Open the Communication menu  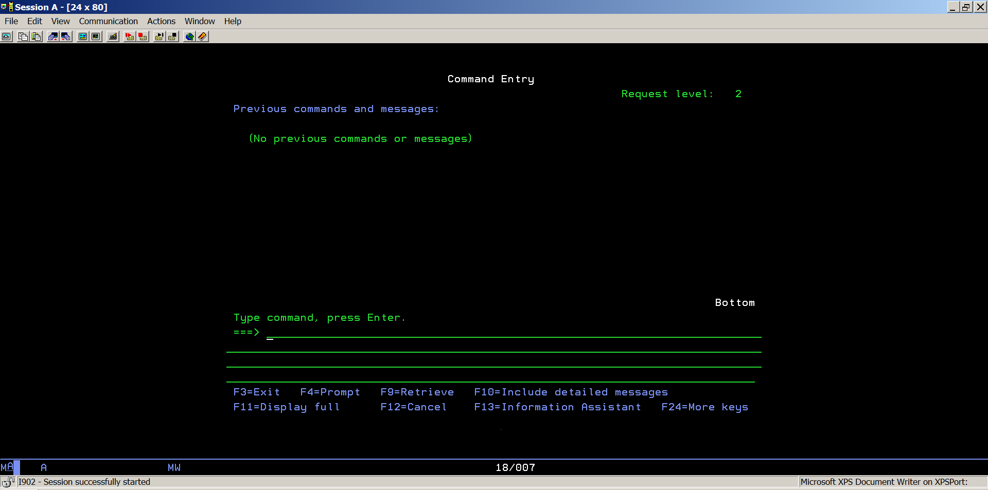click(x=108, y=21)
